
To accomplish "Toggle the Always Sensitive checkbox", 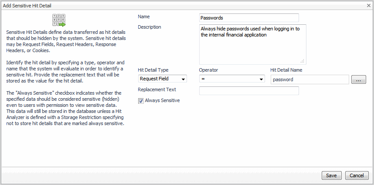I will (141, 101).
